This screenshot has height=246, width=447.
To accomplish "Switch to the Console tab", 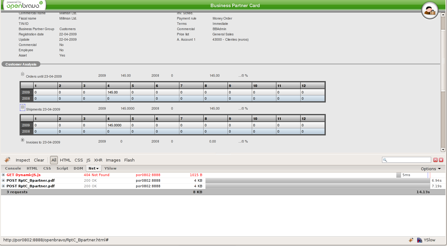I will [13, 168].
